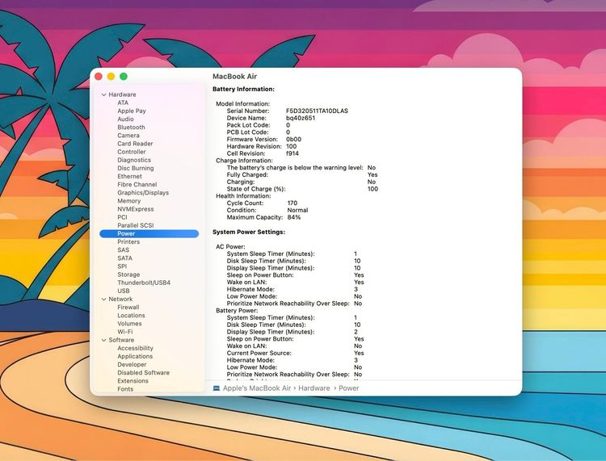Viewport: 606px width, 461px height.
Task: Select Disc Burning entry
Action: pyautogui.click(x=136, y=168)
